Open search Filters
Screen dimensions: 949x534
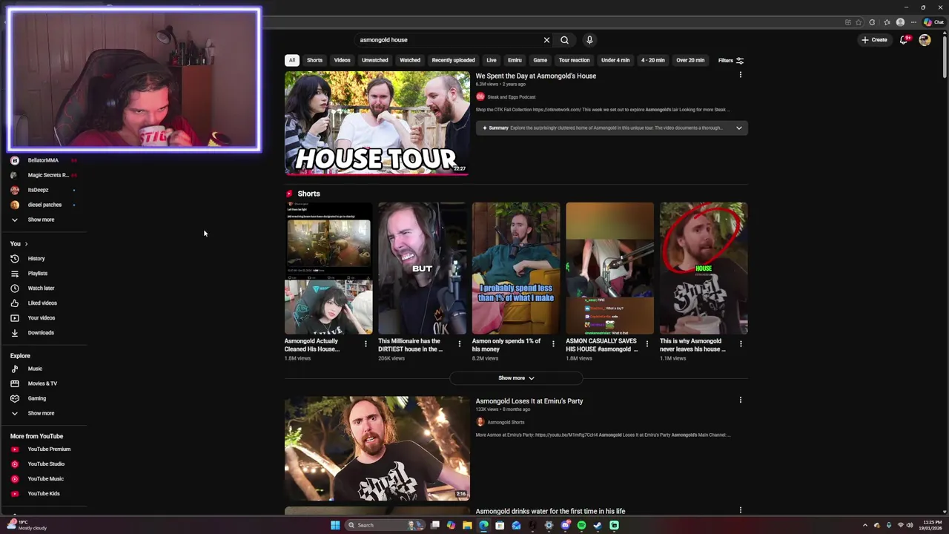731,60
